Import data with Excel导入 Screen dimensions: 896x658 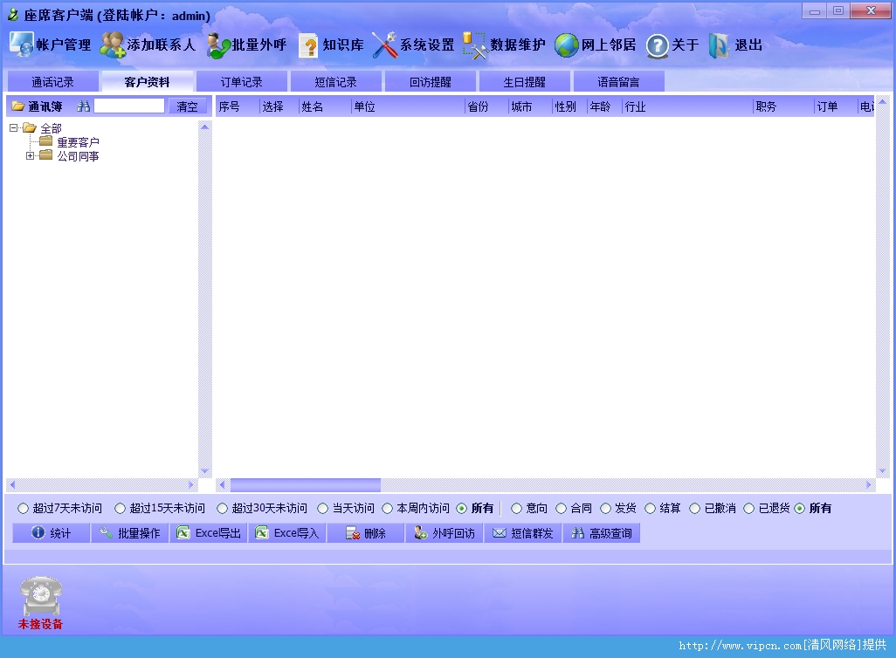[287, 533]
